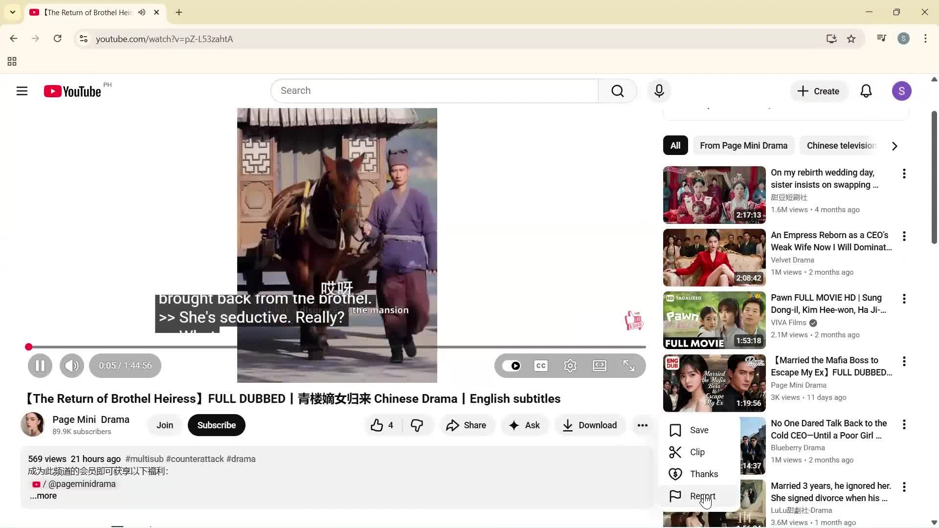Open more actions with the three-dots below video

tap(643, 425)
